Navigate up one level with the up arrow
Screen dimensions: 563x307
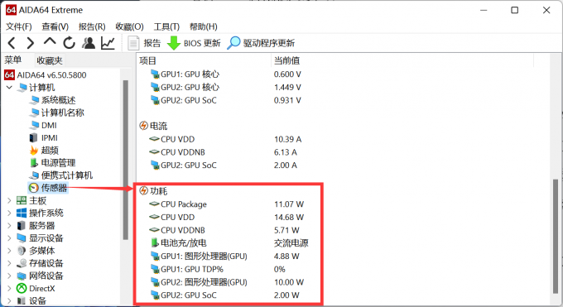[x=50, y=41]
